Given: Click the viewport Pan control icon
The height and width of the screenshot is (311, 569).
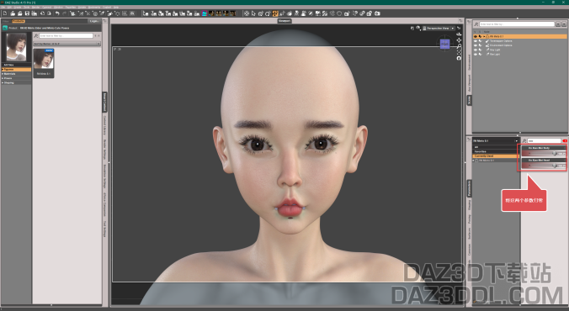Looking at the screenshot, I should coord(459,40).
